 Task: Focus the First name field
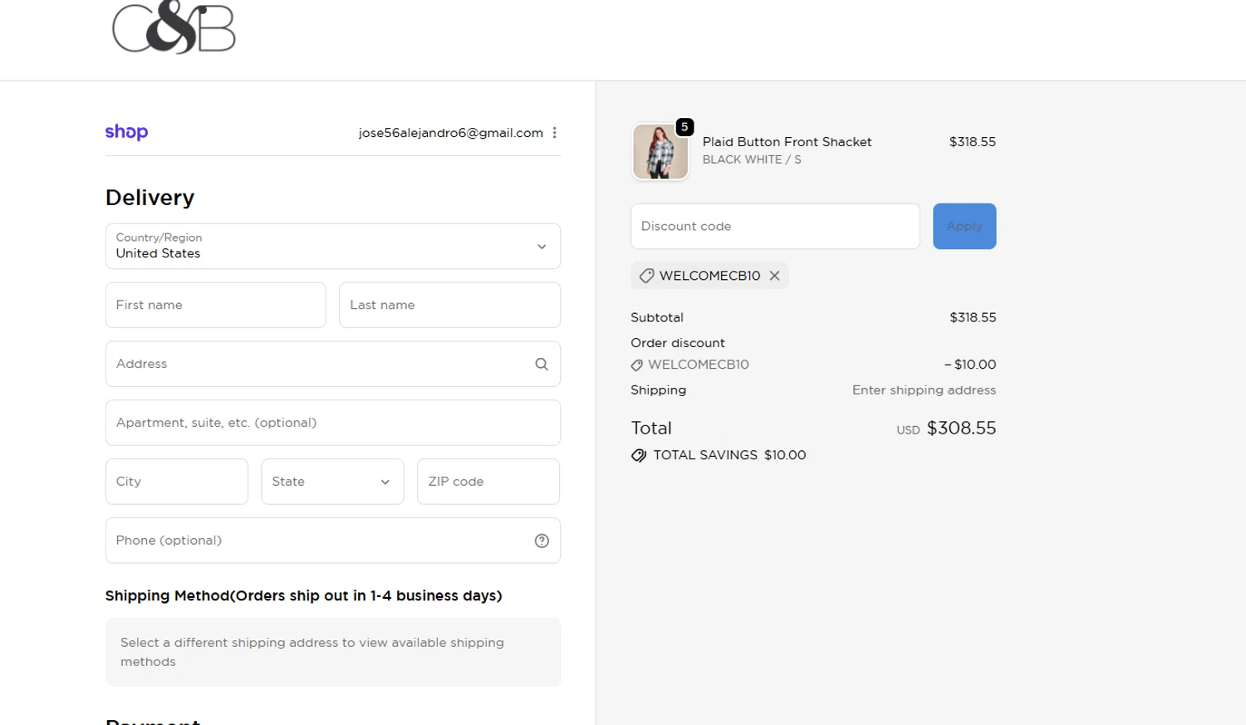pos(215,305)
